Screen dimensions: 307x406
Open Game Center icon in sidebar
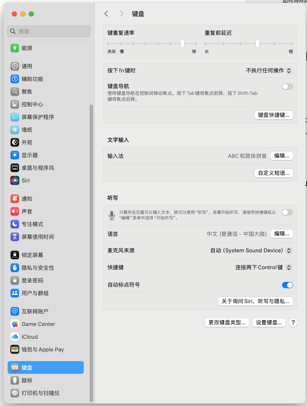pos(15,324)
